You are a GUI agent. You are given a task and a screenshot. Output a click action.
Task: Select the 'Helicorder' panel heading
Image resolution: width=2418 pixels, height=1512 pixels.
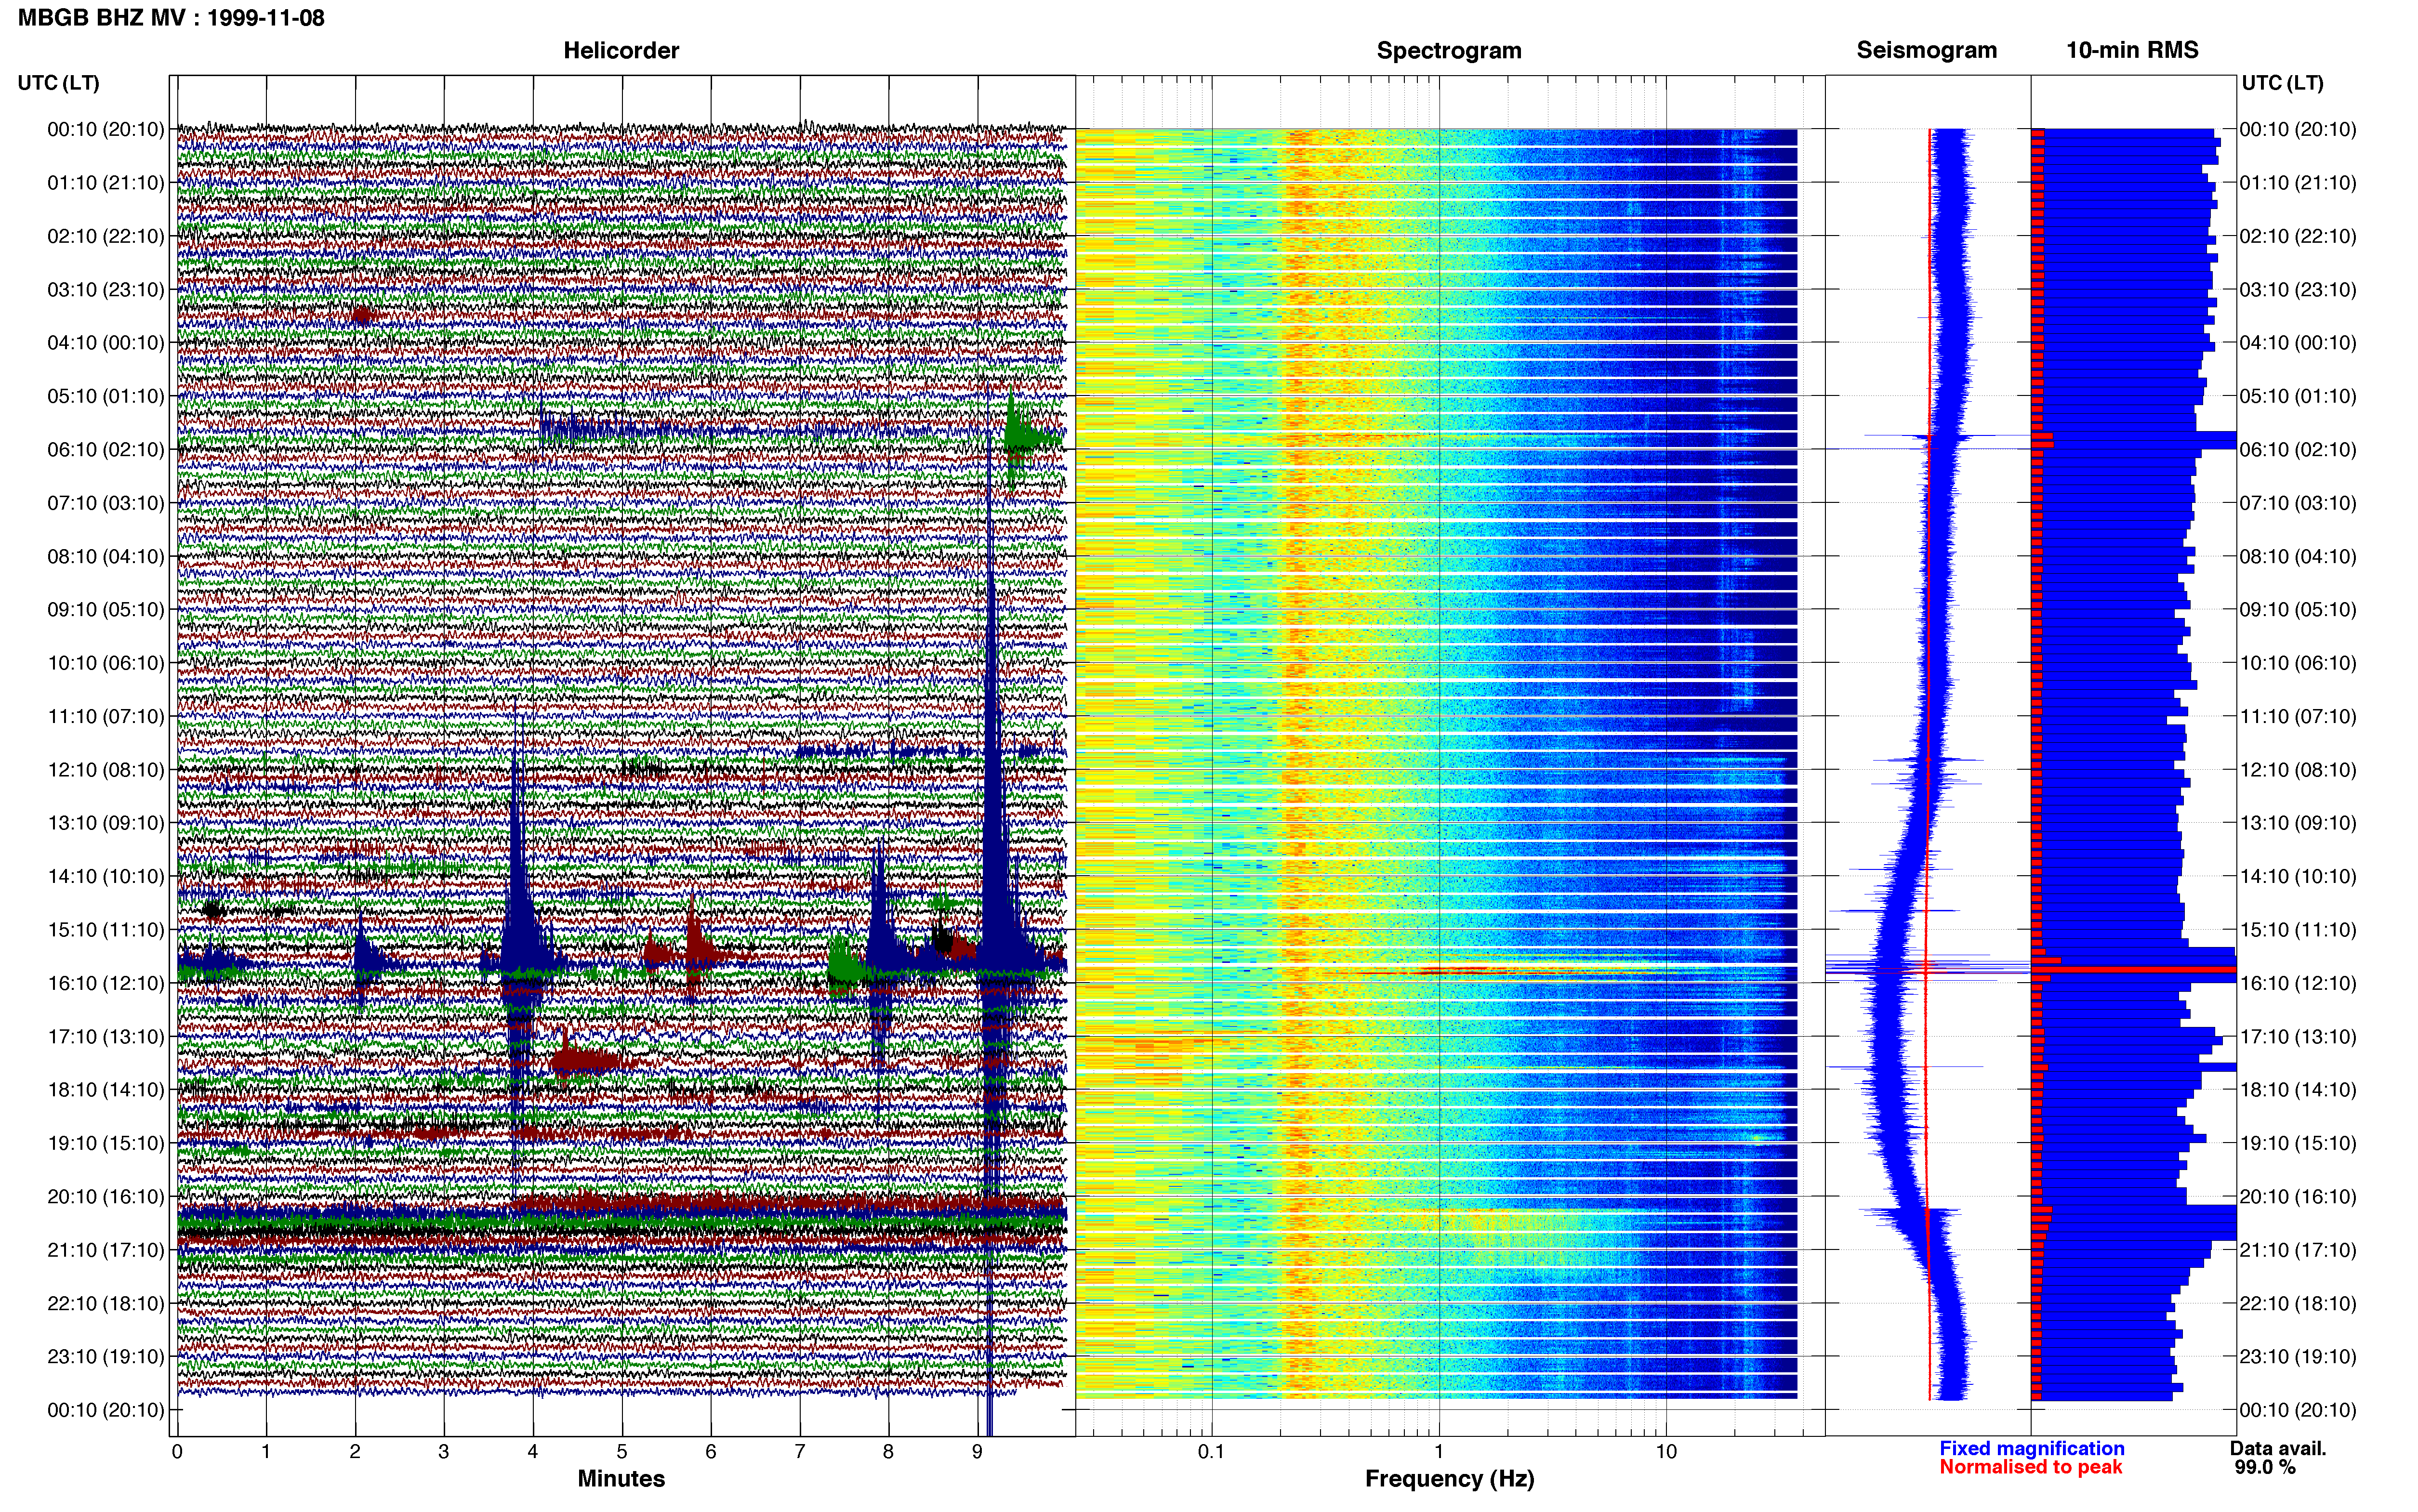pos(621,50)
